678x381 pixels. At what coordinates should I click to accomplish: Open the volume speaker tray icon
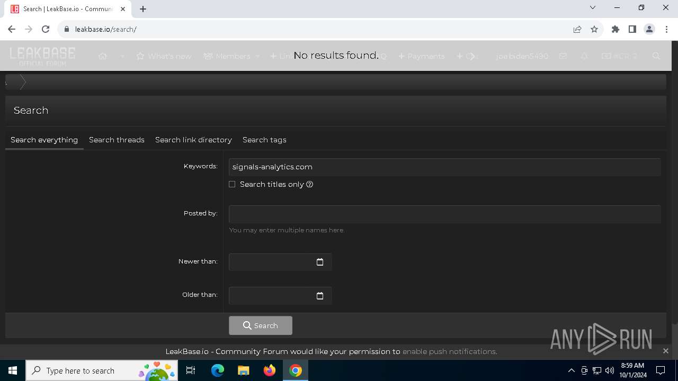[x=610, y=370]
